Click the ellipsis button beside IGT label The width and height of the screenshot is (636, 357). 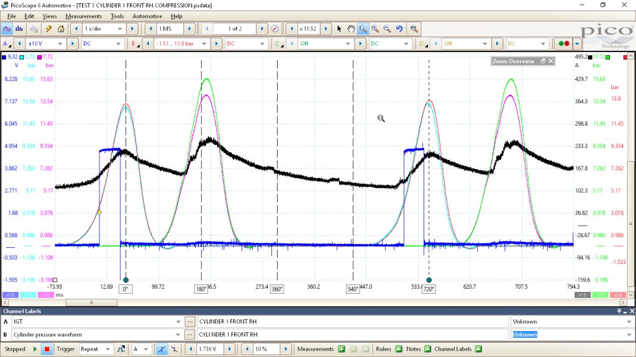click(189, 322)
